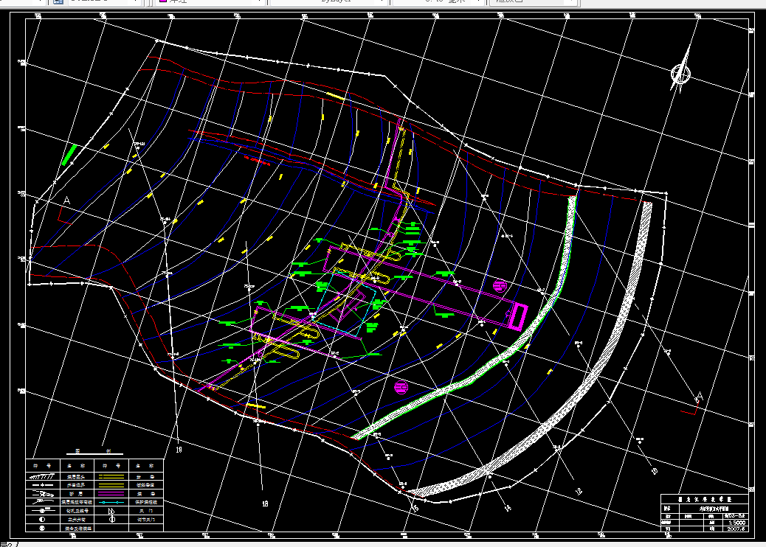Pick the lower magenta circle symbol
The height and width of the screenshot is (547, 766).
pos(401,388)
